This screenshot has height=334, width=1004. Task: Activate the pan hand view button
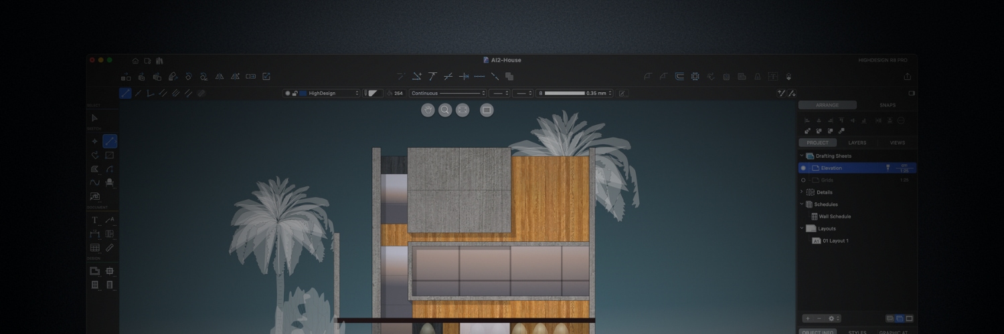click(428, 110)
